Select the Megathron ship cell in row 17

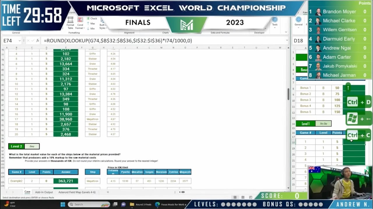click(92, 119)
